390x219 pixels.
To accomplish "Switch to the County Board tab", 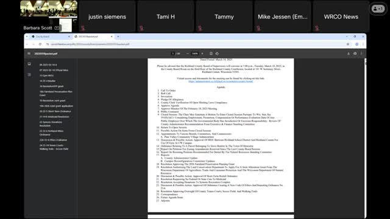I will pos(51,36).
